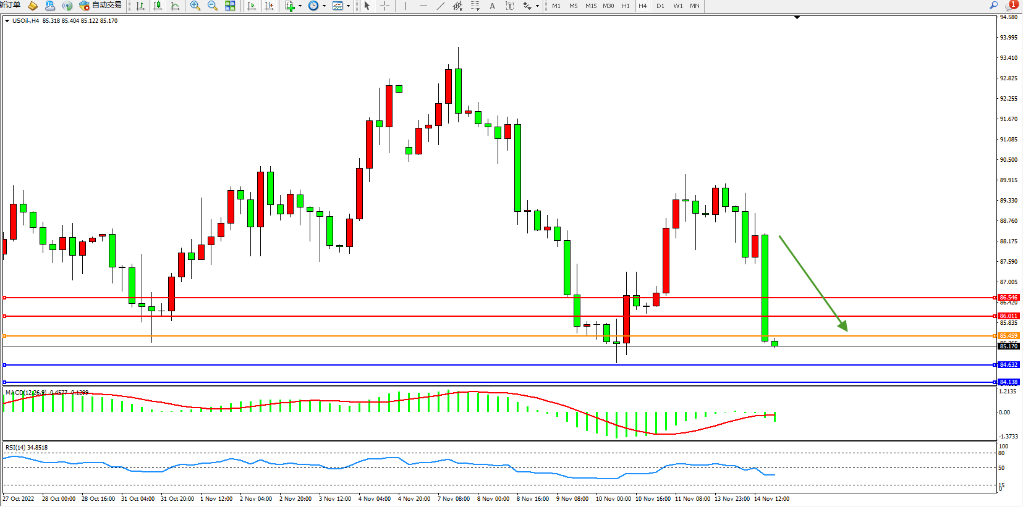Click the zoom in magnifier icon

click(195, 6)
